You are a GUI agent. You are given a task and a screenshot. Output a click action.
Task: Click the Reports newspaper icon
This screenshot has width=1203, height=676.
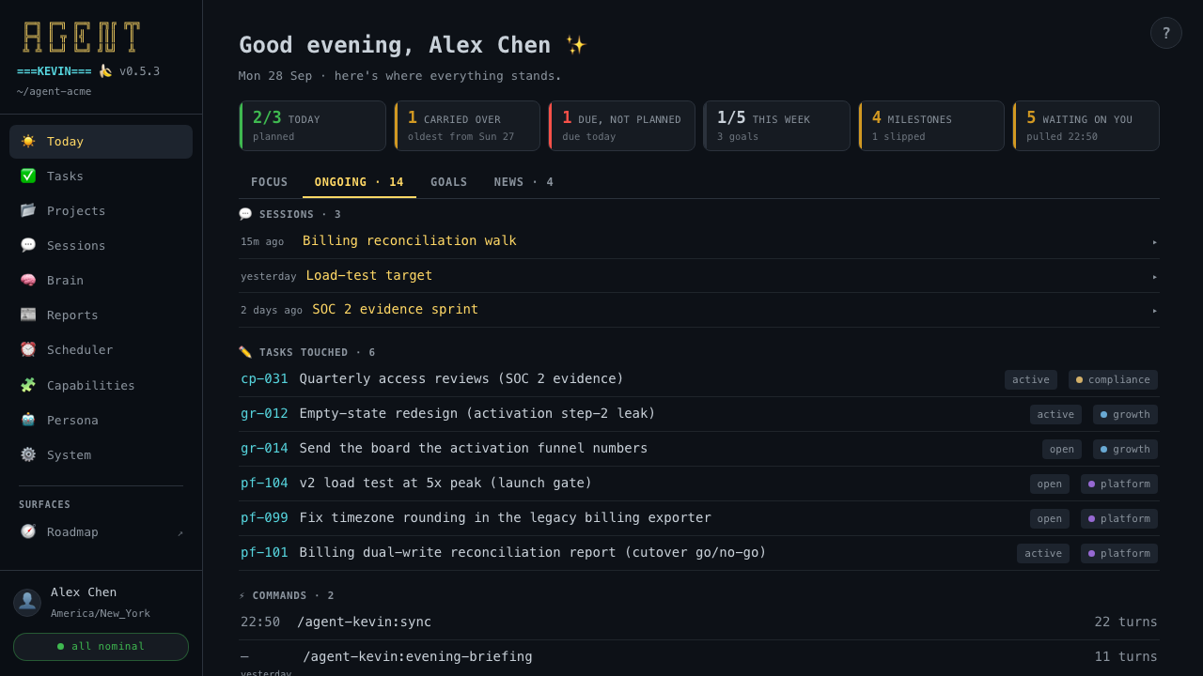pyautogui.click(x=28, y=315)
